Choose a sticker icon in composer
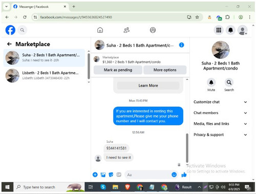Viewport: 256px width, 194px height. pos(111,175)
